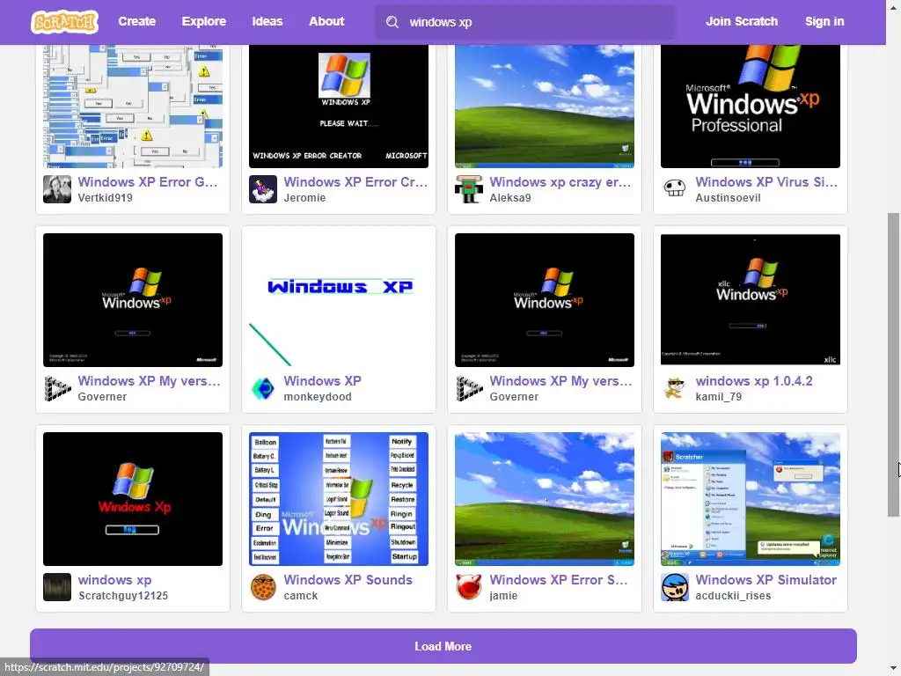
Task: Select the Sign in link
Action: point(824,21)
